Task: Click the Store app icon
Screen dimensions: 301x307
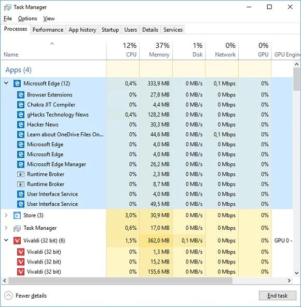Action: click(x=17, y=215)
